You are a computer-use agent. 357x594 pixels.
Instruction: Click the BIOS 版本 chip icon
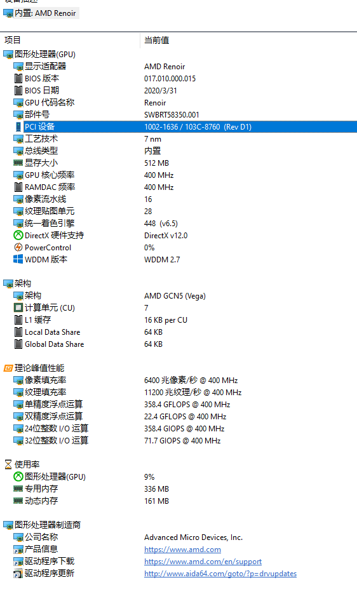[18, 78]
